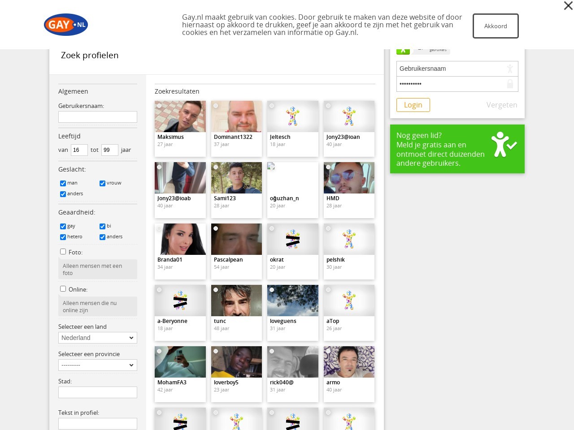Open the country dropdown showing Nederland
This screenshot has height=430, width=574.
pos(98,338)
